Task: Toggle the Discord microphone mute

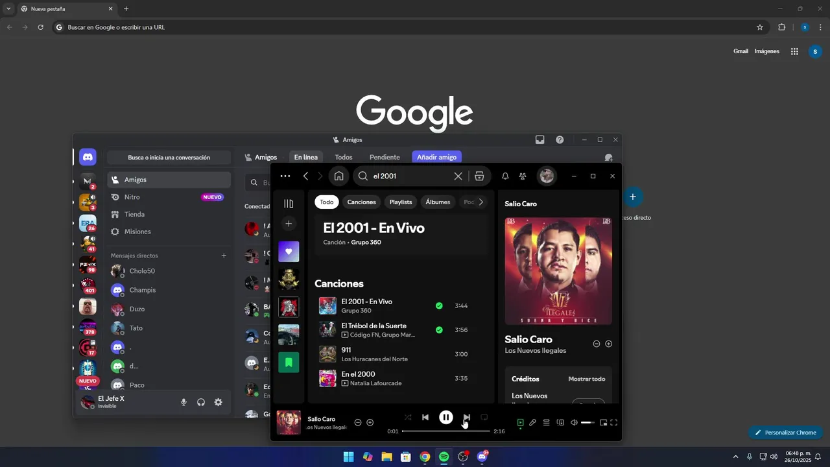Action: (x=184, y=402)
